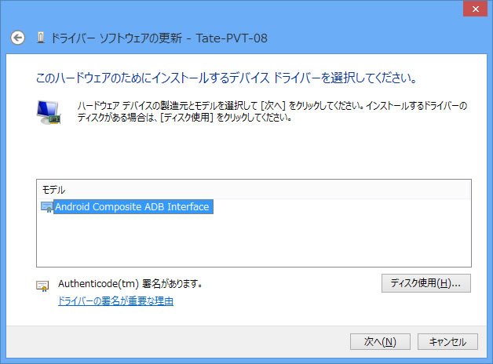Viewport: 493px width, 364px height.
Task: Click the dialog title ドライバー ソフトウェアの更新 - Tate-PVT-08
Action: 159,38
